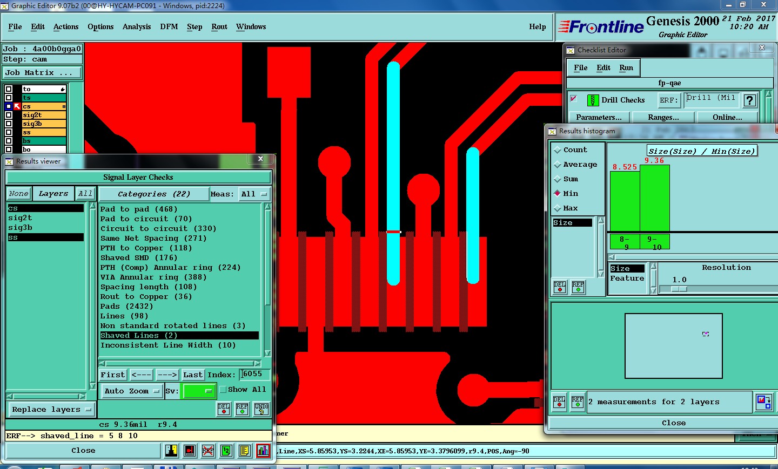Click the Ranges... button
Image resolution: width=778 pixels, height=469 pixels.
pyautogui.click(x=663, y=117)
